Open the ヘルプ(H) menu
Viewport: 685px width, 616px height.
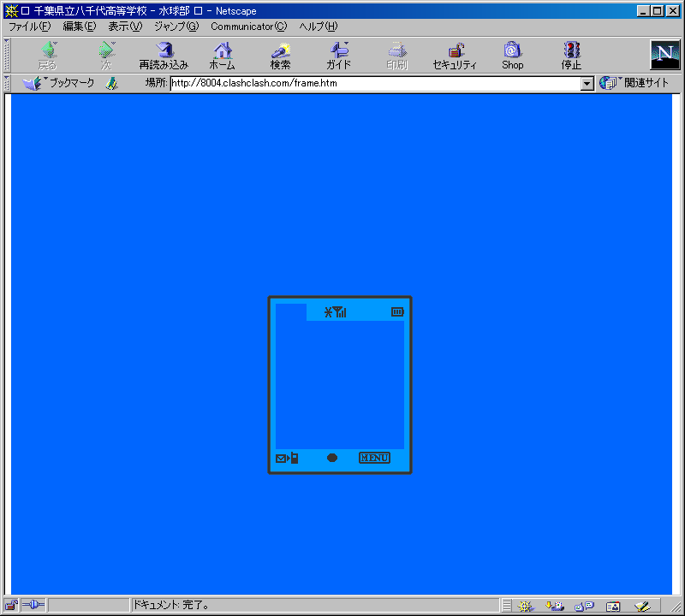click(319, 27)
